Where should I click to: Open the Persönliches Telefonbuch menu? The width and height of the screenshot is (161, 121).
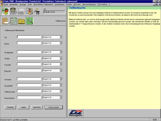tap(43, 5)
